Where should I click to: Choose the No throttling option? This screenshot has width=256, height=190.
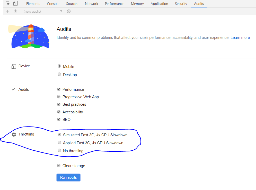[59, 150]
